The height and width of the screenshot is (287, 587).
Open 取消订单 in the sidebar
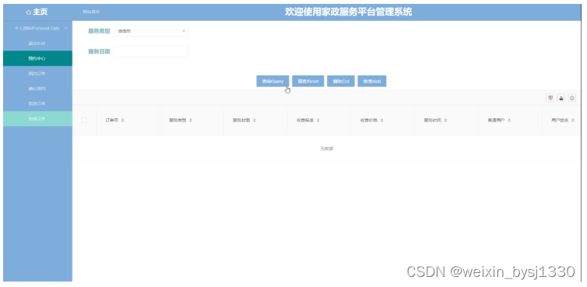click(37, 103)
